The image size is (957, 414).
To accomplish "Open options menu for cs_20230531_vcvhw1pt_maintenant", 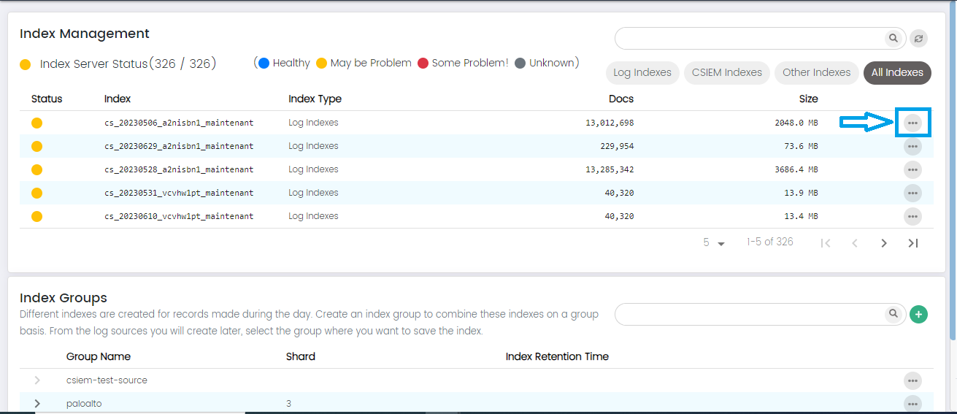I will [x=912, y=193].
